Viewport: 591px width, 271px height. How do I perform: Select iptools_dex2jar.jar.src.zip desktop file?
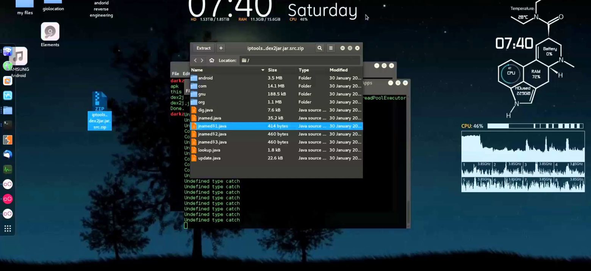(x=100, y=112)
